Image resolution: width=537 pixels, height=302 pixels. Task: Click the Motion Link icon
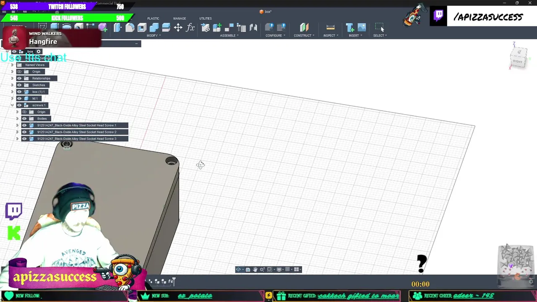[253, 28]
